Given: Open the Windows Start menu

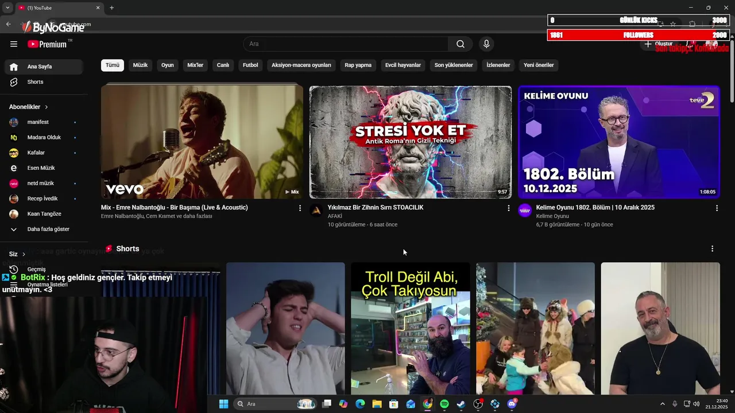Looking at the screenshot, I should (x=223, y=404).
